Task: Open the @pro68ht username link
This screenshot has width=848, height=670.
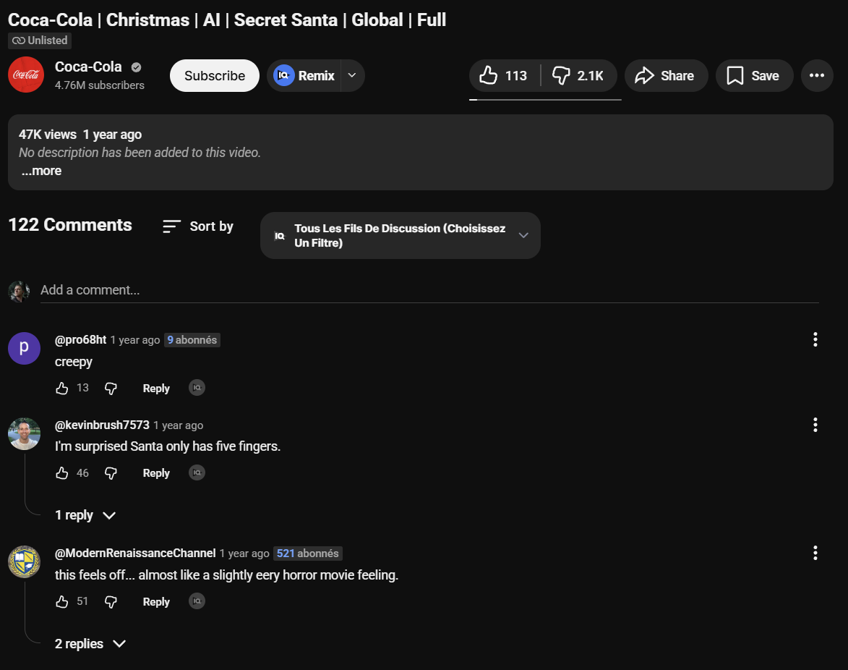Action: pyautogui.click(x=80, y=340)
